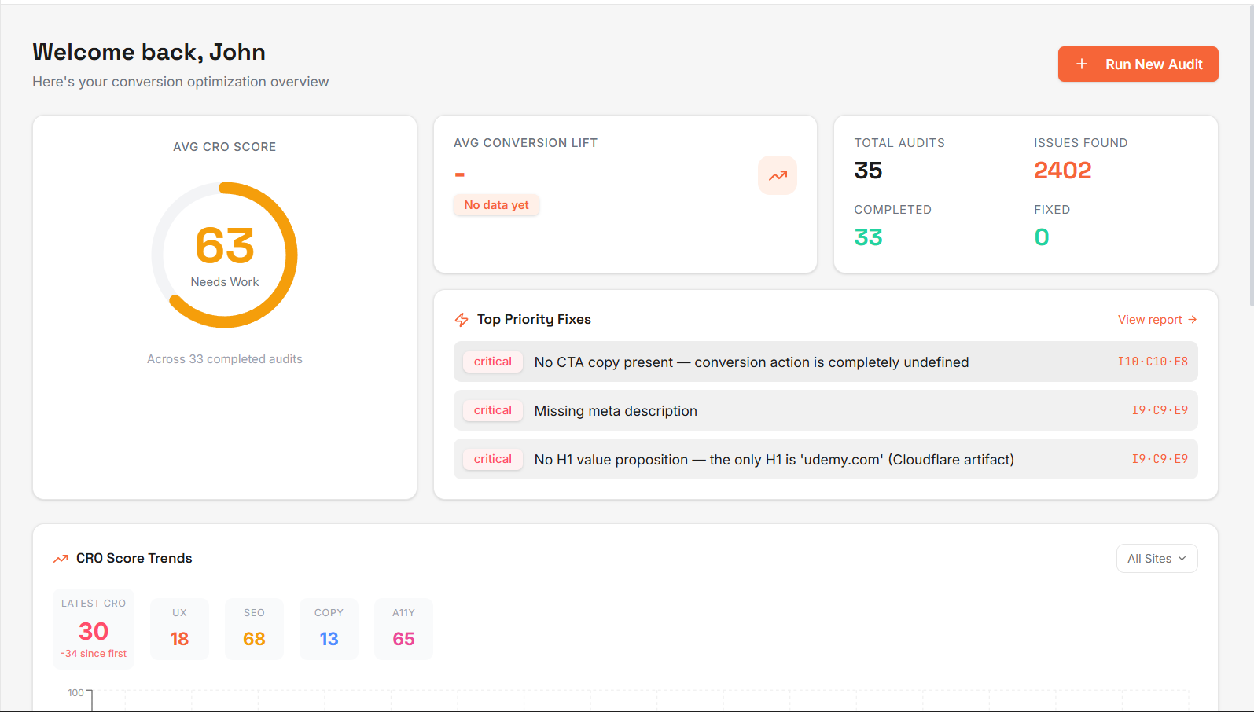
Task: Click the chevron on the All Sites selector
Action: coord(1182,559)
